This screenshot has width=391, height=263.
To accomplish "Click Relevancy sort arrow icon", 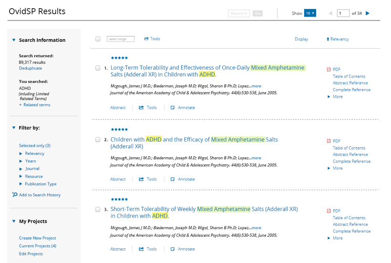I will coord(328,39).
